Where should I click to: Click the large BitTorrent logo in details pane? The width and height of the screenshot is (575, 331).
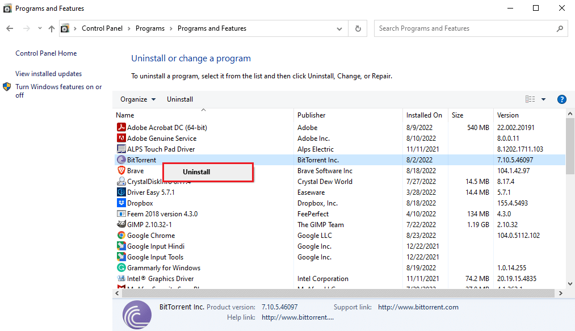pyautogui.click(x=137, y=315)
